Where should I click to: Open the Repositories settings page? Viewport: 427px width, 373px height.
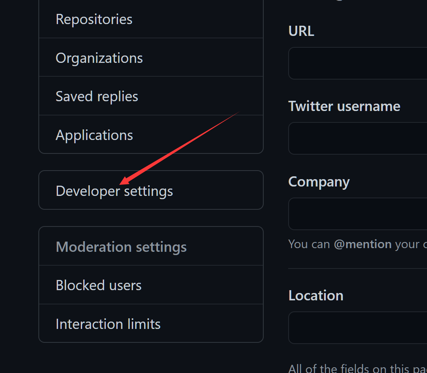click(x=94, y=19)
